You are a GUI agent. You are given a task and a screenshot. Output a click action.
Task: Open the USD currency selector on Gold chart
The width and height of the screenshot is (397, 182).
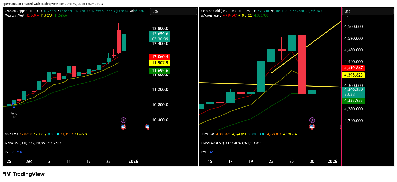367,12
